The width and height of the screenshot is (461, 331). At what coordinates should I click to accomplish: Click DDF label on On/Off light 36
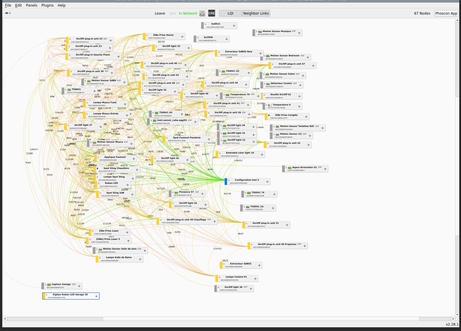tap(246, 287)
